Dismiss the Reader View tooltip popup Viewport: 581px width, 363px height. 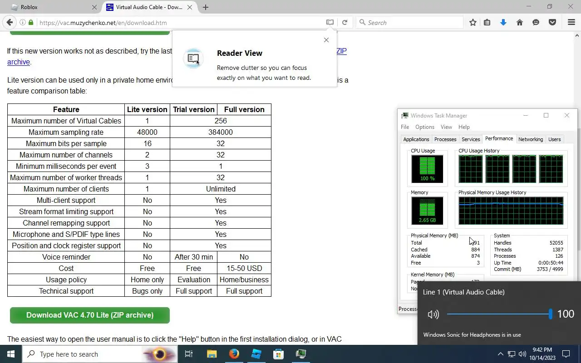click(x=326, y=40)
